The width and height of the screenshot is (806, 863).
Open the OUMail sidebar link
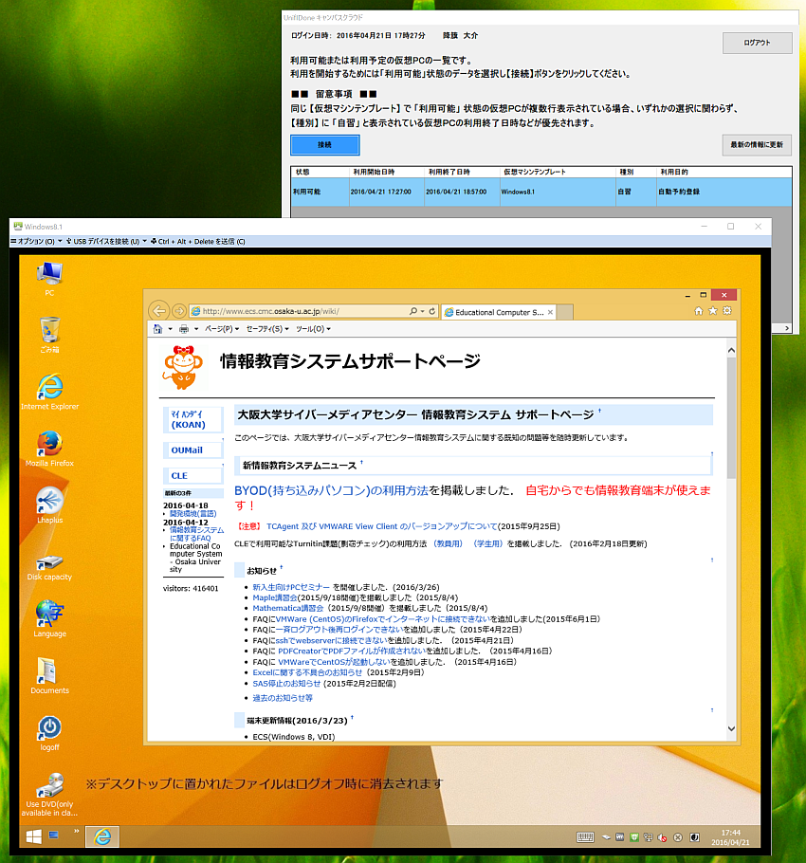click(187, 450)
